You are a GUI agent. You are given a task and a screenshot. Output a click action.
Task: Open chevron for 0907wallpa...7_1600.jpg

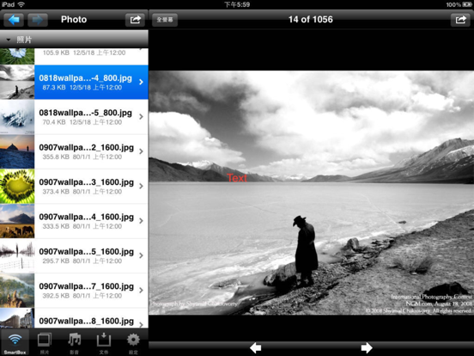pyautogui.click(x=141, y=291)
